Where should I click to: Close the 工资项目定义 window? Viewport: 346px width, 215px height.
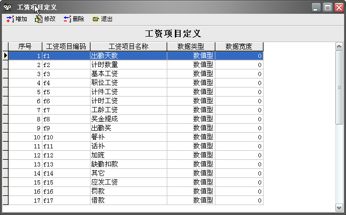[x=339, y=8]
